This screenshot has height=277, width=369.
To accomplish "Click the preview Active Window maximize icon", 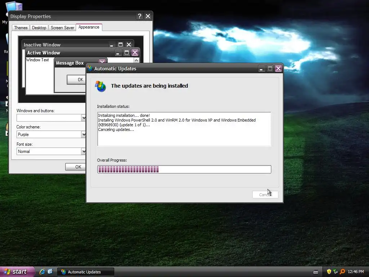I will pos(126,53).
